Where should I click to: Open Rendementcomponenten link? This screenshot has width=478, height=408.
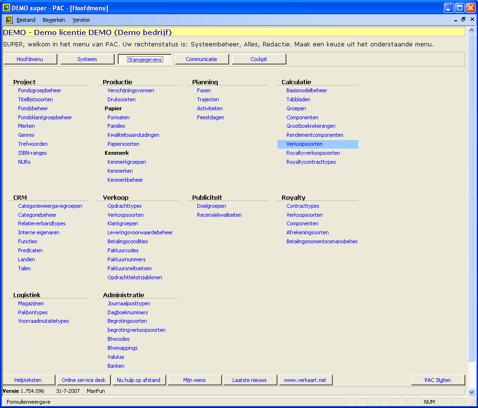(315, 135)
